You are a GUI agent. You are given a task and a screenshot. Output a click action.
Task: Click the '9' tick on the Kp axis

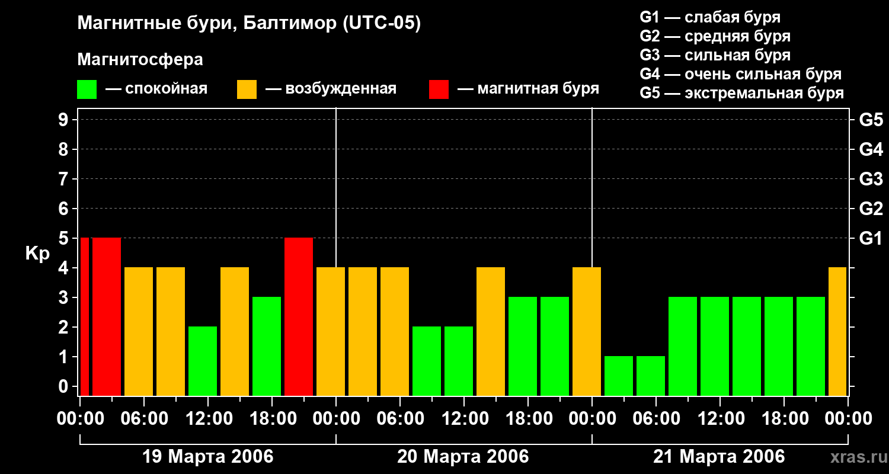tap(65, 120)
